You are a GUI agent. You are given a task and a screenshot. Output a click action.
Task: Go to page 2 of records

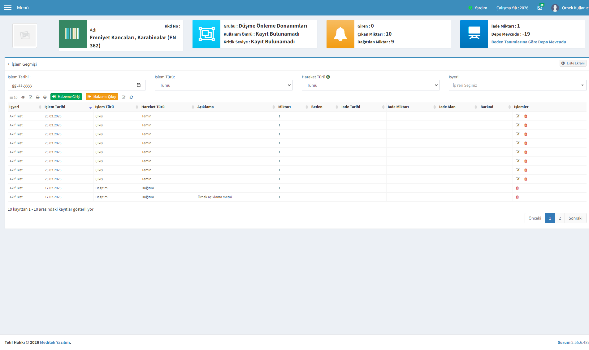(x=560, y=218)
